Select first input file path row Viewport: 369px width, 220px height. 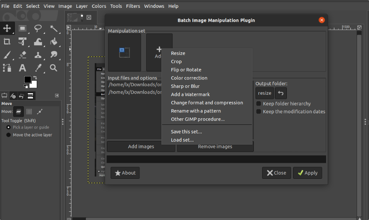(135, 85)
